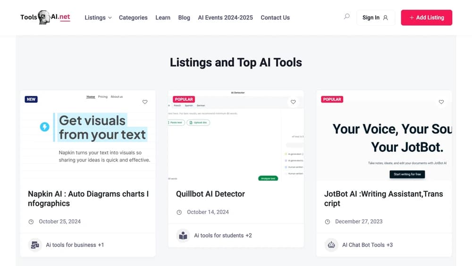The width and height of the screenshot is (472, 266).
Task: Click the +1 count after Ai tools for business
Action: 101,245
